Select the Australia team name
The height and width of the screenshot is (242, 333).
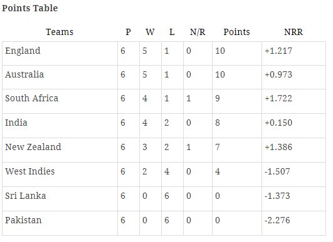pyautogui.click(x=24, y=74)
